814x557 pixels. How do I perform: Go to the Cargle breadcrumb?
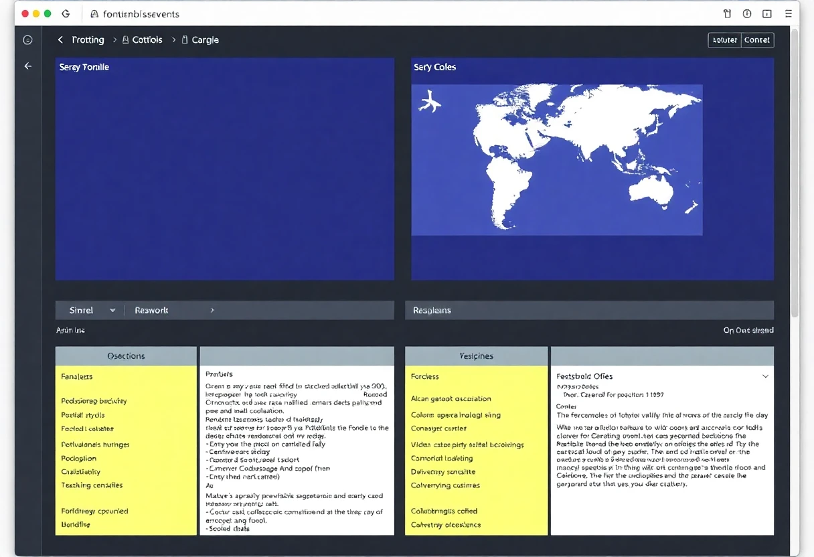[205, 40]
